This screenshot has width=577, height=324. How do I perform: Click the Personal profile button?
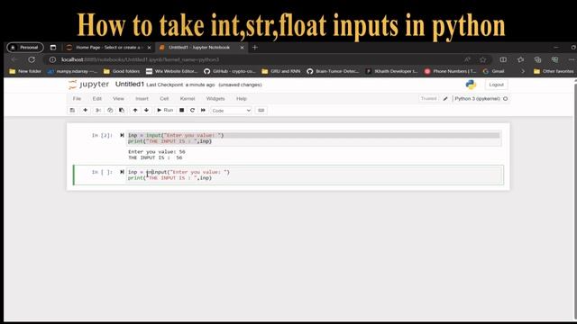click(25, 48)
